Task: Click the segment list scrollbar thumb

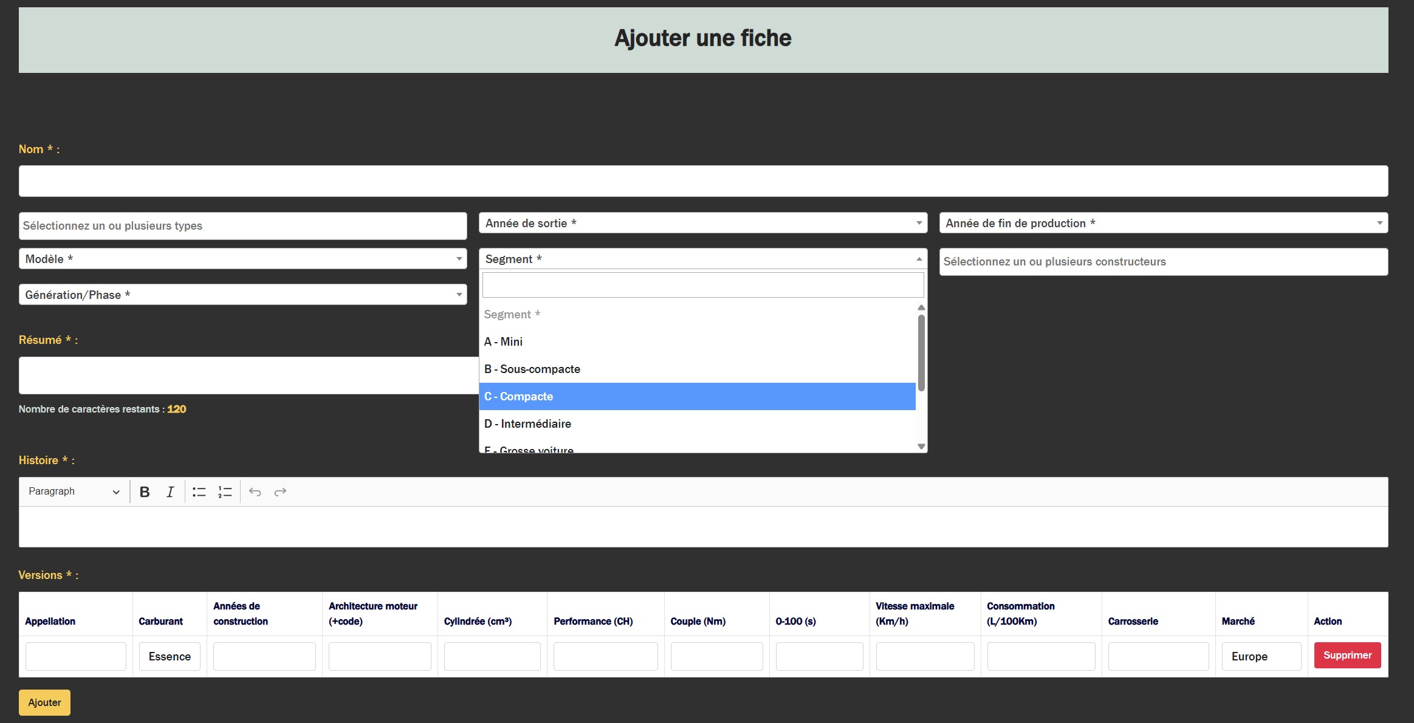Action: [x=921, y=352]
